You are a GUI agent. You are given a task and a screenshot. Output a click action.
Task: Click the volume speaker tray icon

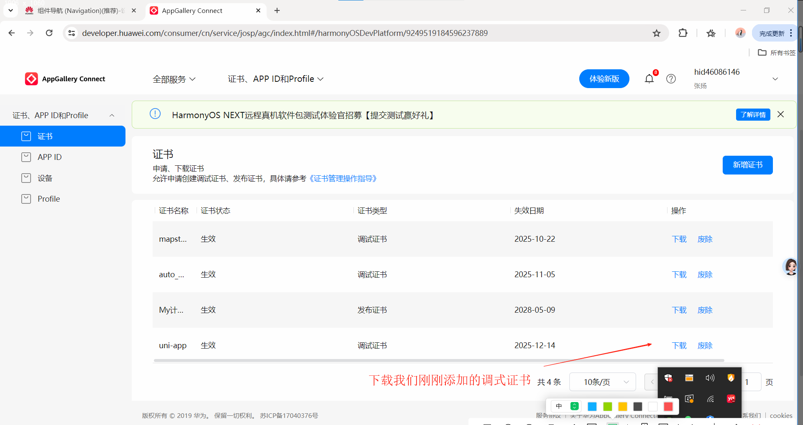[710, 378]
